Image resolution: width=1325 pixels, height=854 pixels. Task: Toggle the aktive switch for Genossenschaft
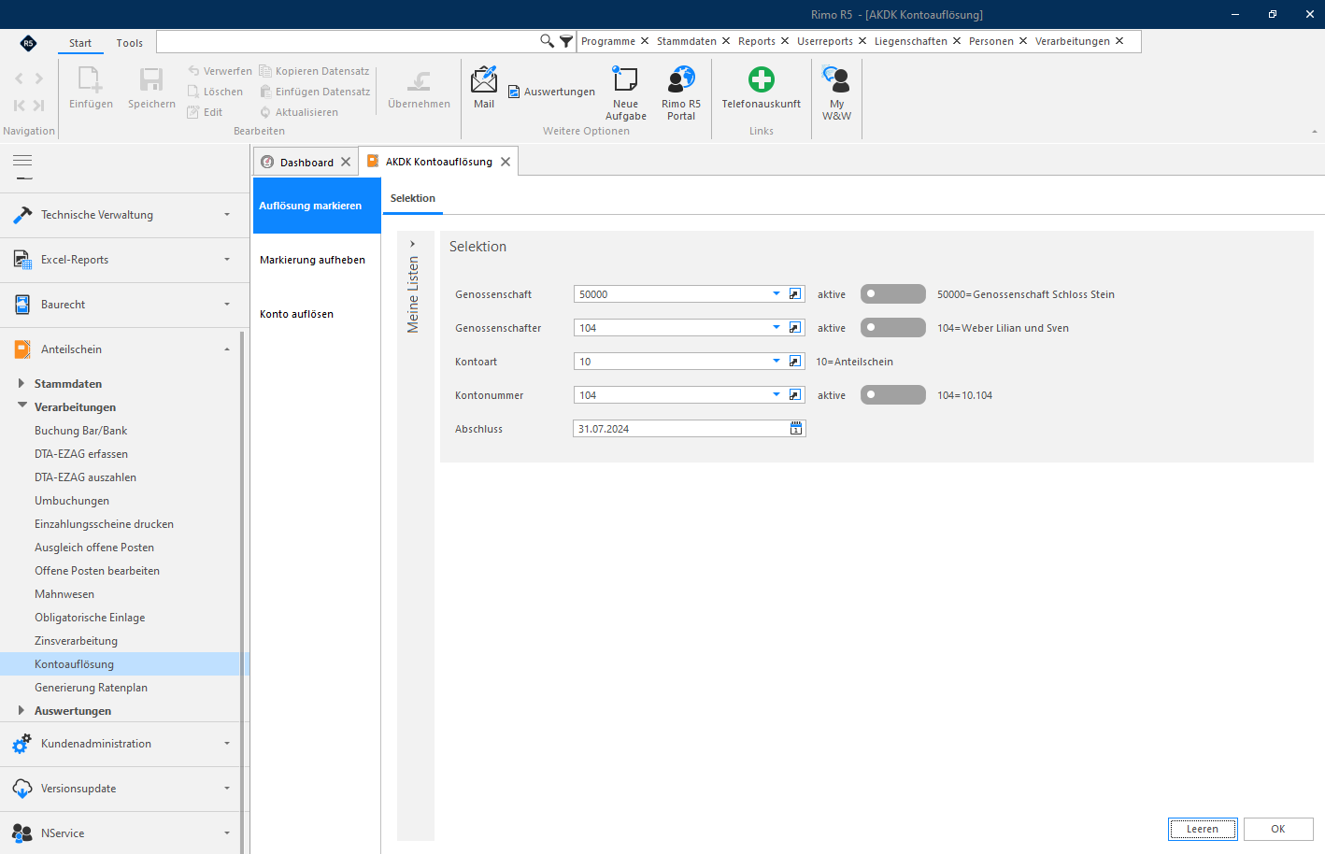click(893, 294)
